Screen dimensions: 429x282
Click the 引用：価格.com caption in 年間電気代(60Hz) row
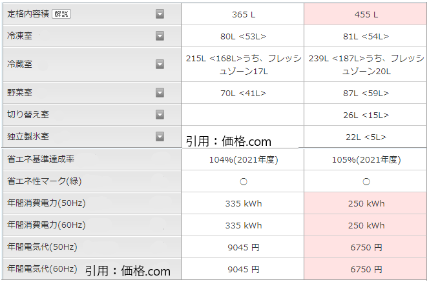127,271
